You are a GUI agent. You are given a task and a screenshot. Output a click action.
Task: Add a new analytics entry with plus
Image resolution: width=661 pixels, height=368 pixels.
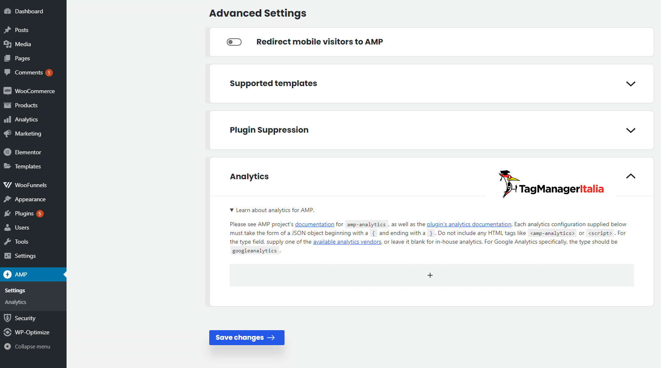[x=431, y=275]
